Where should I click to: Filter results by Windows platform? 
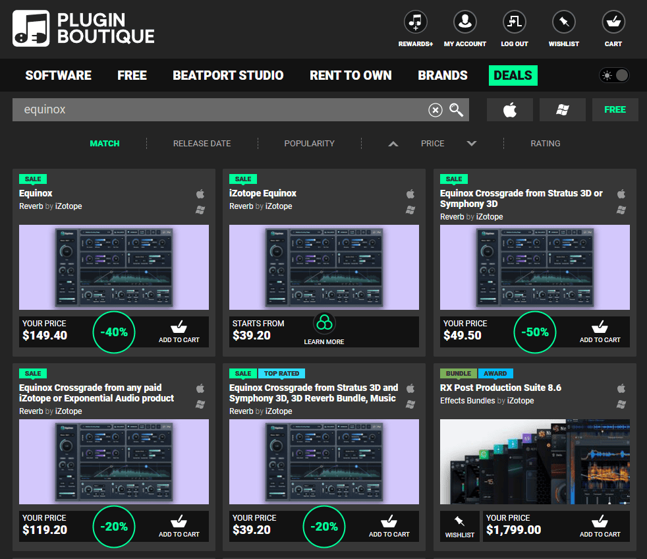click(563, 110)
